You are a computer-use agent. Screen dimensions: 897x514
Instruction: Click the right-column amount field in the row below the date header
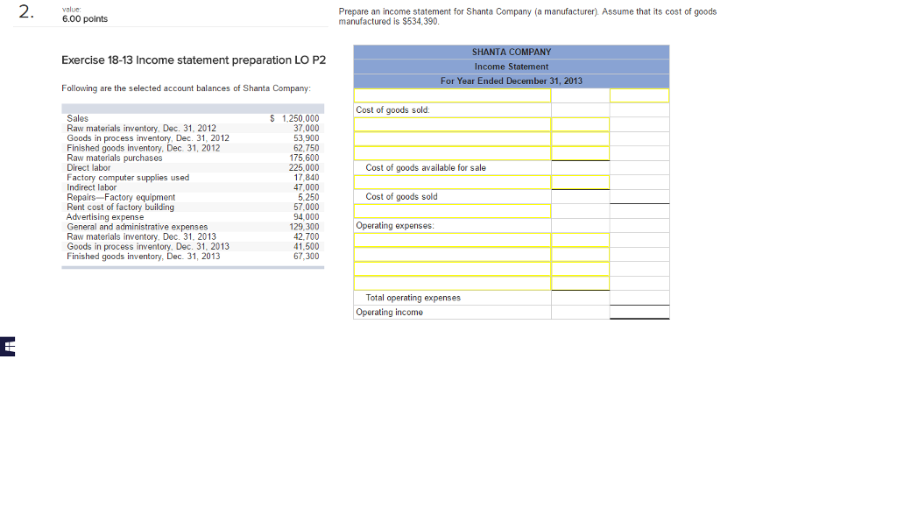(x=639, y=95)
